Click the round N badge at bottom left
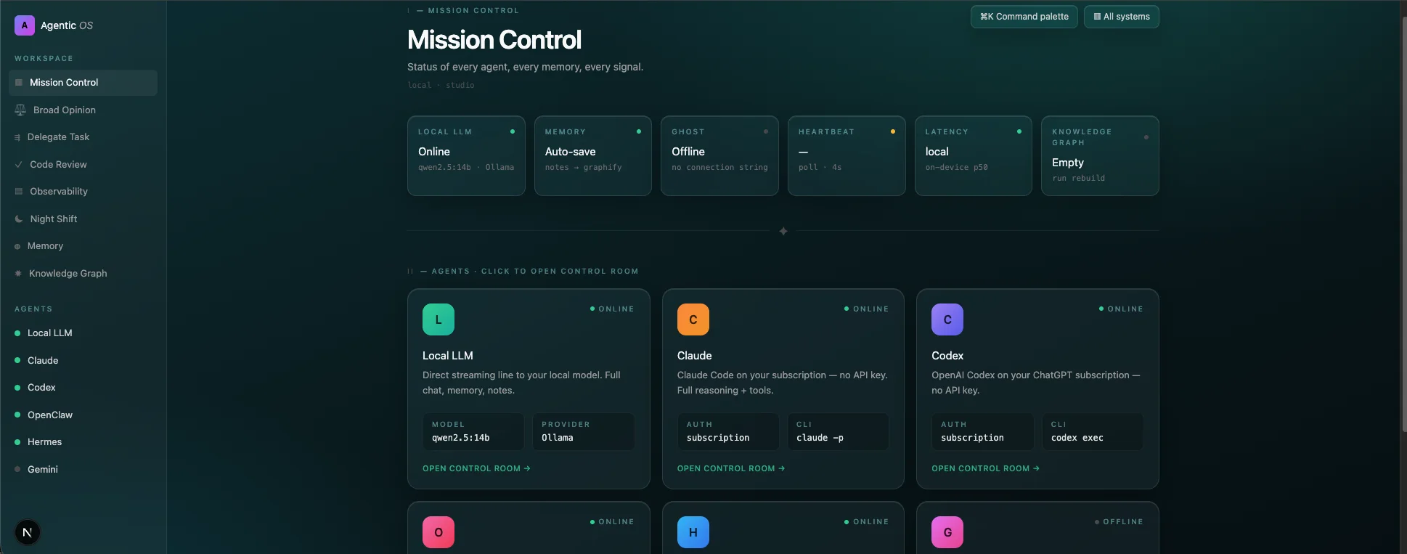 pos(28,532)
